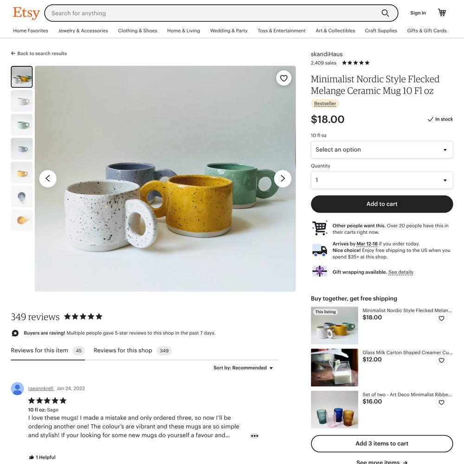Mark the review as helpful with the thumbs-up icon
Image resolution: width=464 pixels, height=464 pixels.
click(32, 457)
